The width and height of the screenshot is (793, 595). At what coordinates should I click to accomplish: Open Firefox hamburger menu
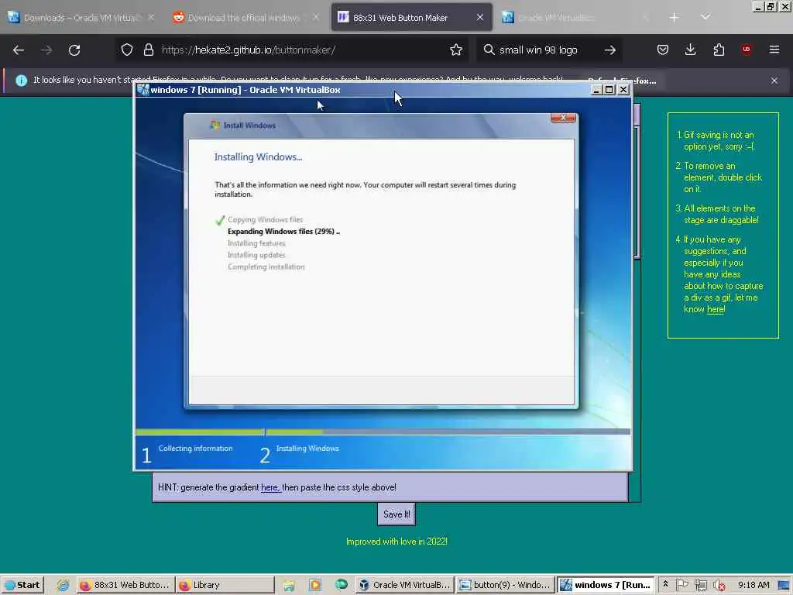tap(774, 50)
